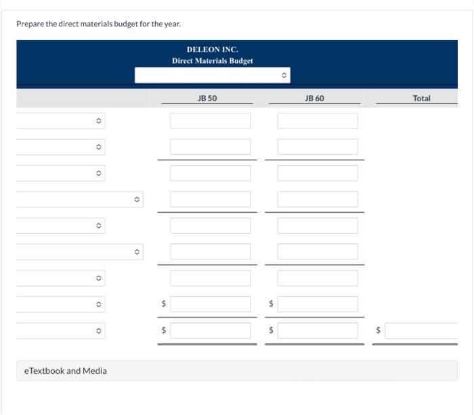Click the second row JB 50 input field
Screen dimensions: 474x415
[211, 147]
